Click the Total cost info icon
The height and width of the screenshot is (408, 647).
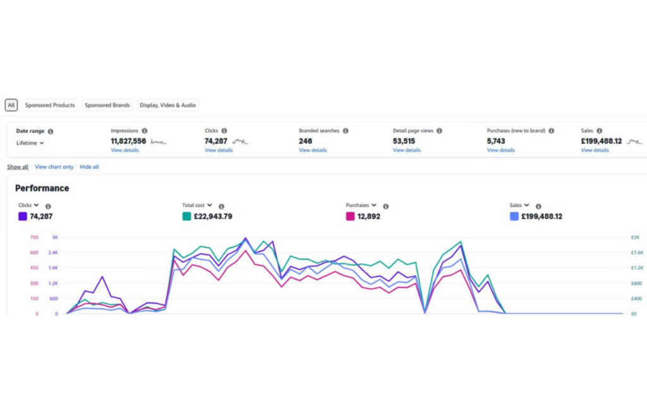coord(221,207)
